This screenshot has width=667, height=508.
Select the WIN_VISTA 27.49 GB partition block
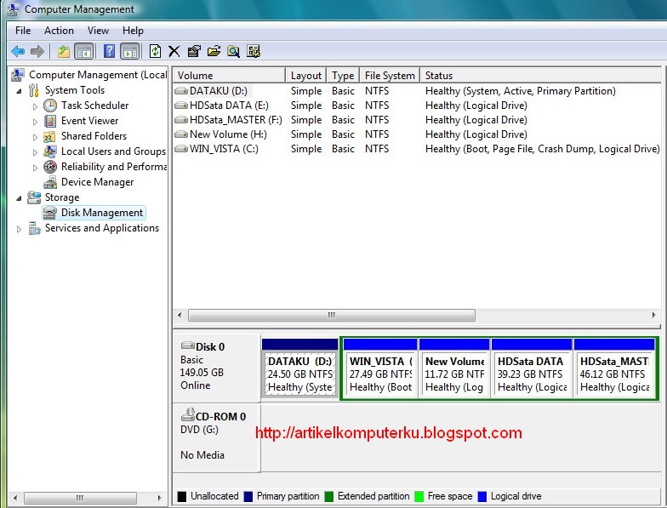click(x=379, y=368)
